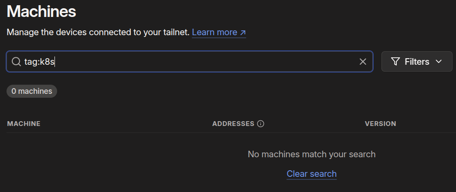Click the tag:k8s query text
The height and width of the screenshot is (192, 456).
pyautogui.click(x=39, y=62)
